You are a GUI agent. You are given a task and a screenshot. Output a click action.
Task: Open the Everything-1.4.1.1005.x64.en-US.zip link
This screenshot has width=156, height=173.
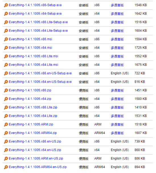coord(35,150)
